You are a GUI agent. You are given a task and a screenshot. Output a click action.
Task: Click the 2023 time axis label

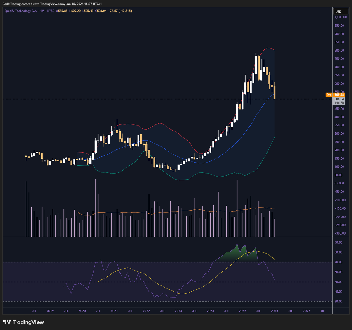coord(178,311)
